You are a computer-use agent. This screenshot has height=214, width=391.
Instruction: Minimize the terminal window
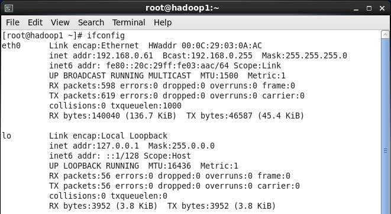[356, 9]
